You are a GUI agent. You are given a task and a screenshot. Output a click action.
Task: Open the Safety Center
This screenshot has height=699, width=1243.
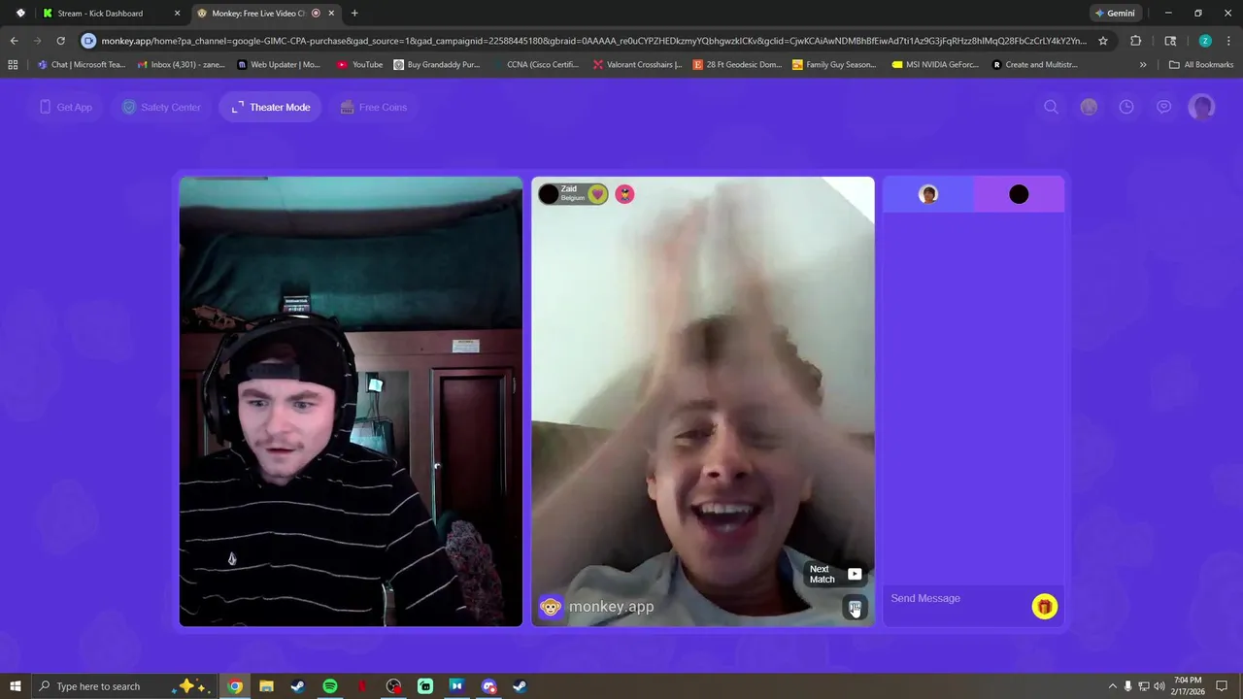161,107
